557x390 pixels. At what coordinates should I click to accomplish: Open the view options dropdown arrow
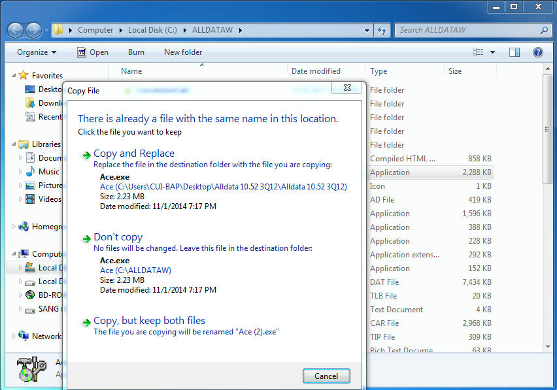pyautogui.click(x=493, y=52)
